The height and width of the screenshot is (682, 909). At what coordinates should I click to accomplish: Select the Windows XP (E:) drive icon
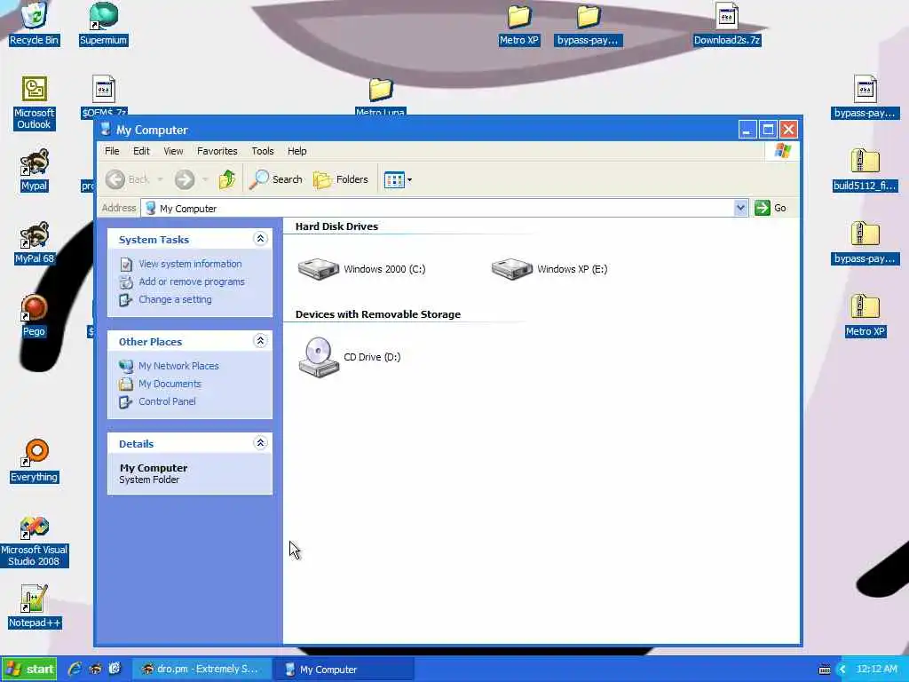pos(511,269)
